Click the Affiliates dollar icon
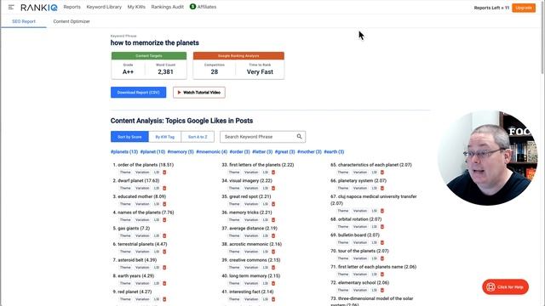 coord(192,7)
